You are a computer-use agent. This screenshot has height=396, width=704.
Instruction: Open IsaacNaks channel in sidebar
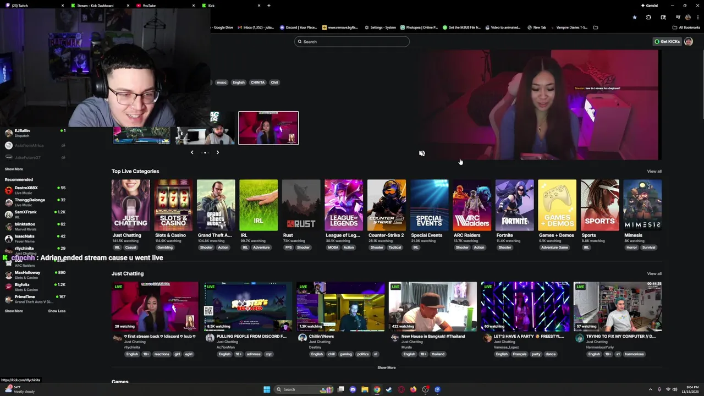coord(35,238)
